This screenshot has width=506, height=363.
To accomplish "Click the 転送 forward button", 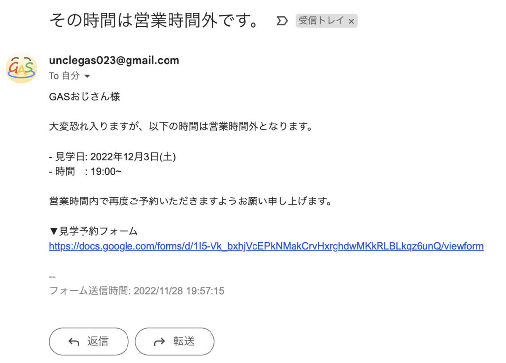I will point(174,341).
